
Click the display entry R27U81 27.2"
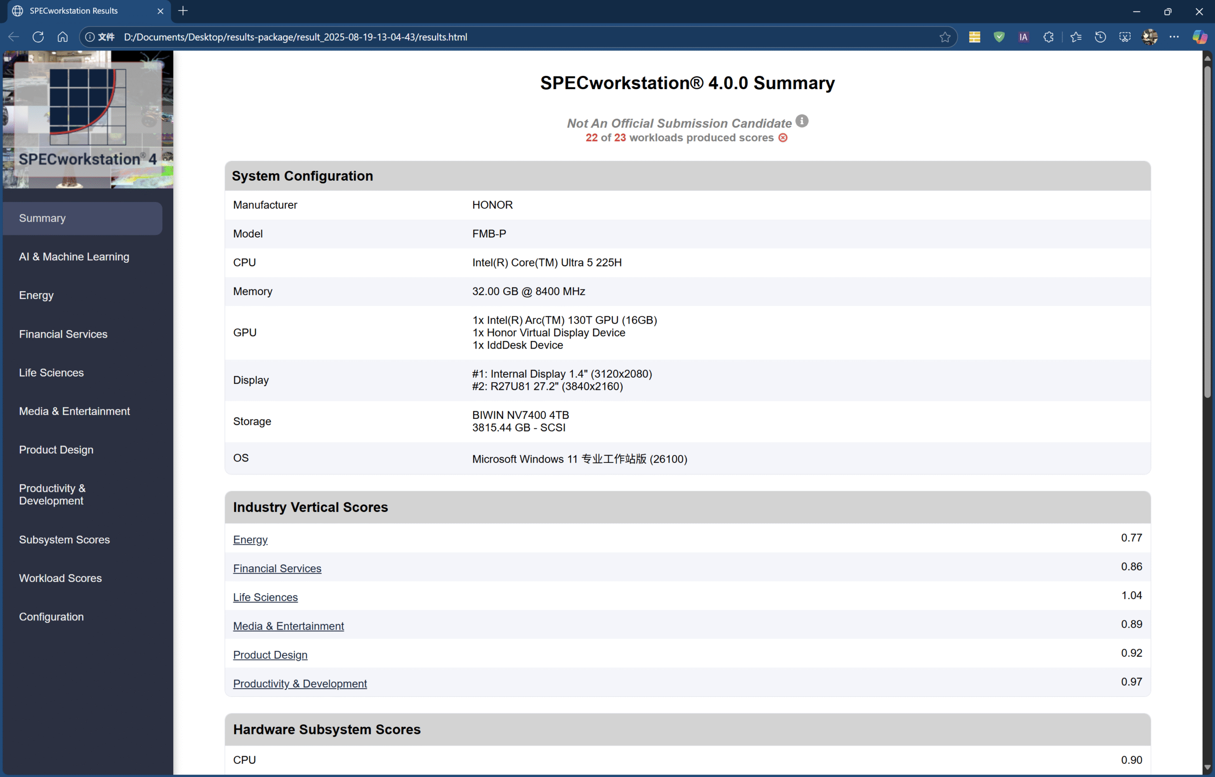click(548, 387)
